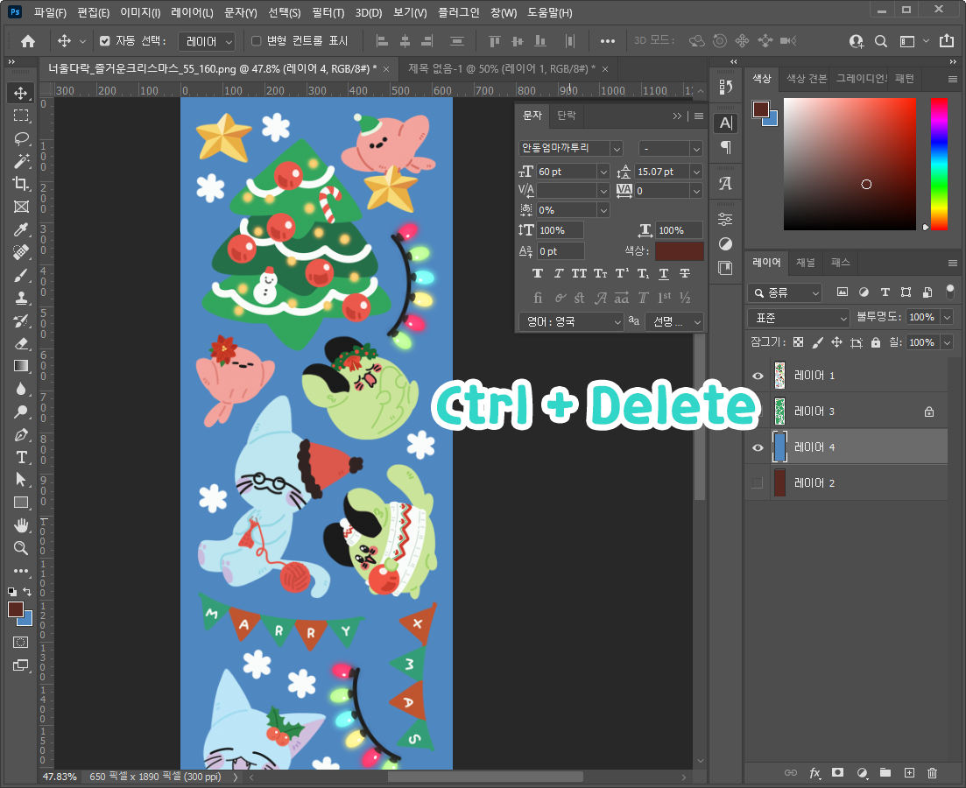The image size is (966, 788).
Task: Click the thumbnail of 레이어 4
Action: [779, 447]
